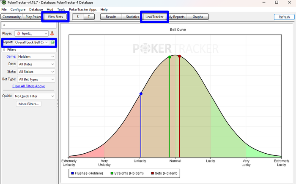Switch to the Graphs tab
This screenshot has width=296, height=184.
(x=198, y=17)
